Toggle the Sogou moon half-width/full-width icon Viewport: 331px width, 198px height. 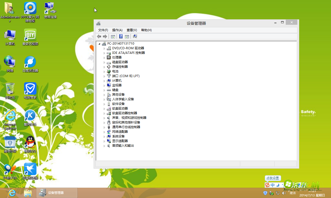278,185
